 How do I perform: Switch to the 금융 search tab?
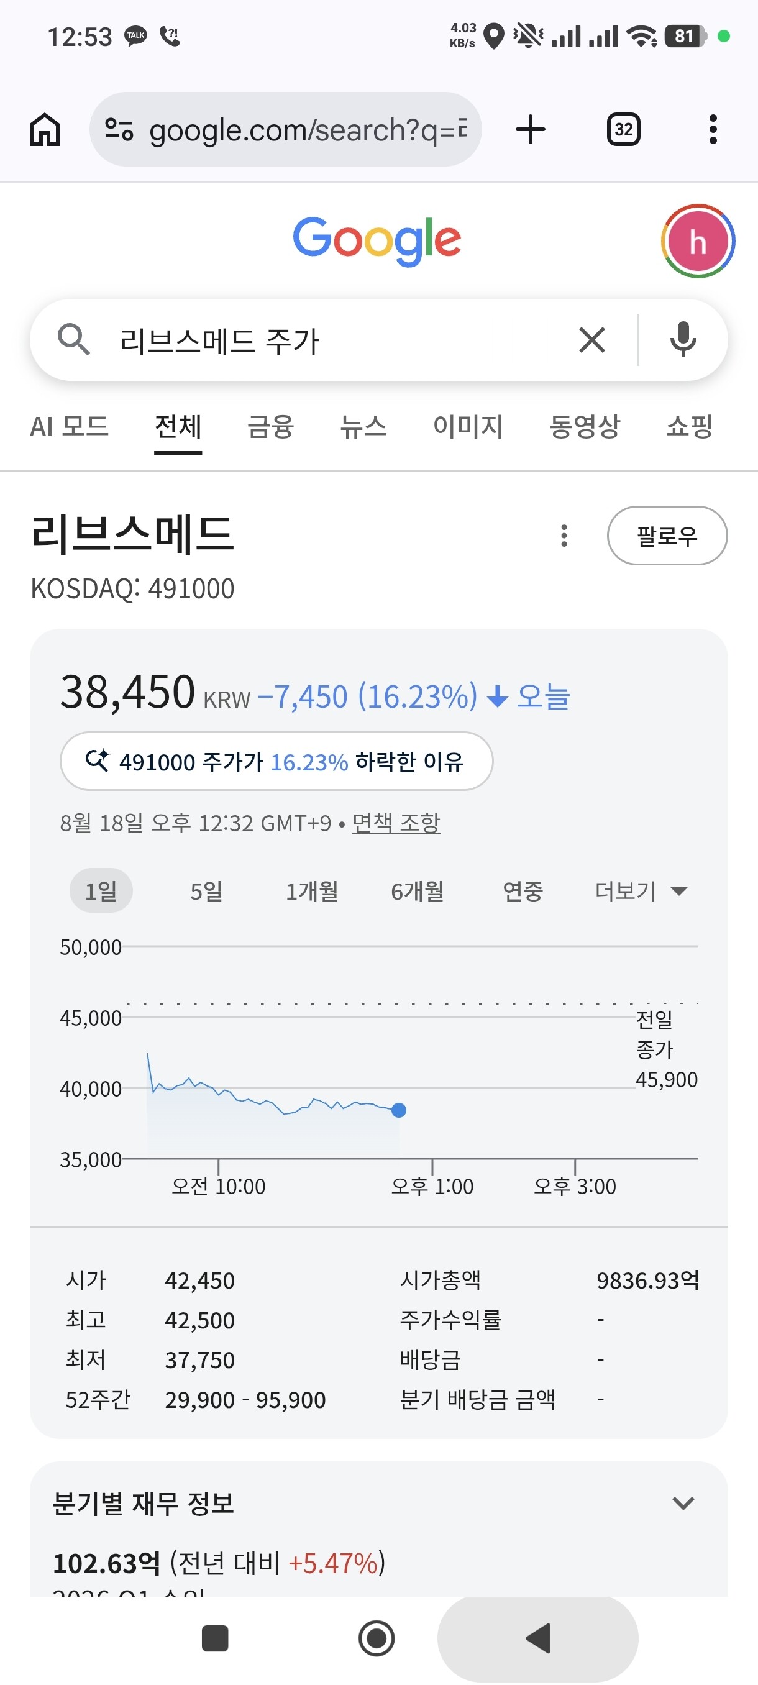click(x=270, y=426)
